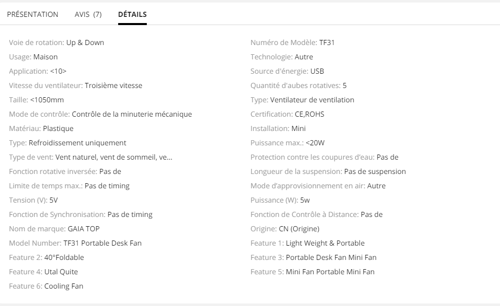Image resolution: width=500 pixels, height=306 pixels.
Task: Click the Puissance max. <20W value
Action: pos(315,143)
